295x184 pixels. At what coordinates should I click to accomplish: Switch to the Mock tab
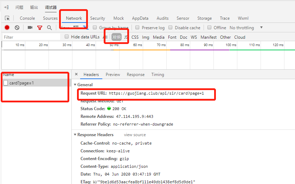[118, 18]
